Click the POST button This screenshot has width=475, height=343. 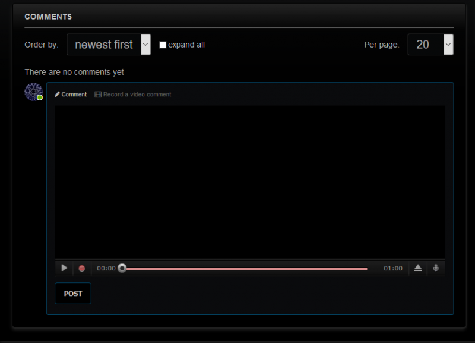tap(73, 294)
